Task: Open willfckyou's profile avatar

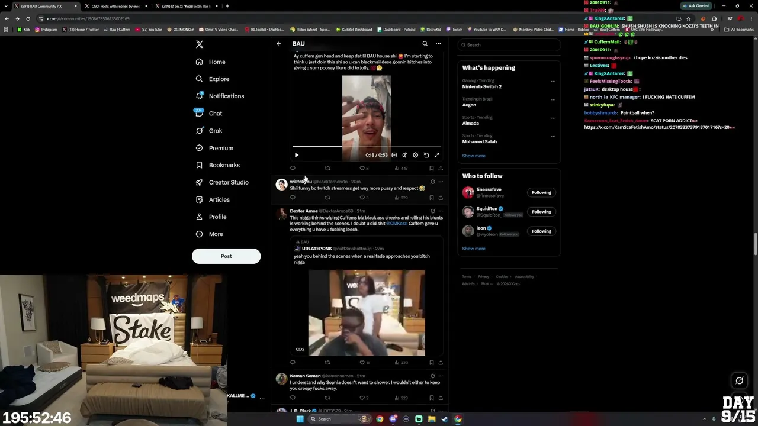Action: click(281, 185)
